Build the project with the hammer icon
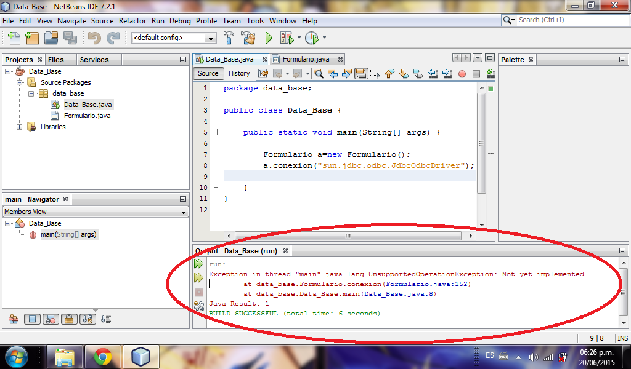The image size is (631, 369). click(229, 38)
